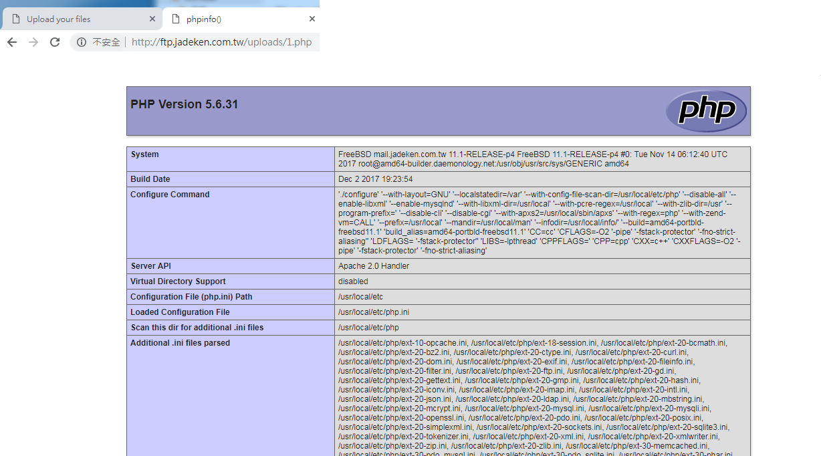Click the Configure Command row label
The width and height of the screenshot is (821, 456).
tap(170, 195)
